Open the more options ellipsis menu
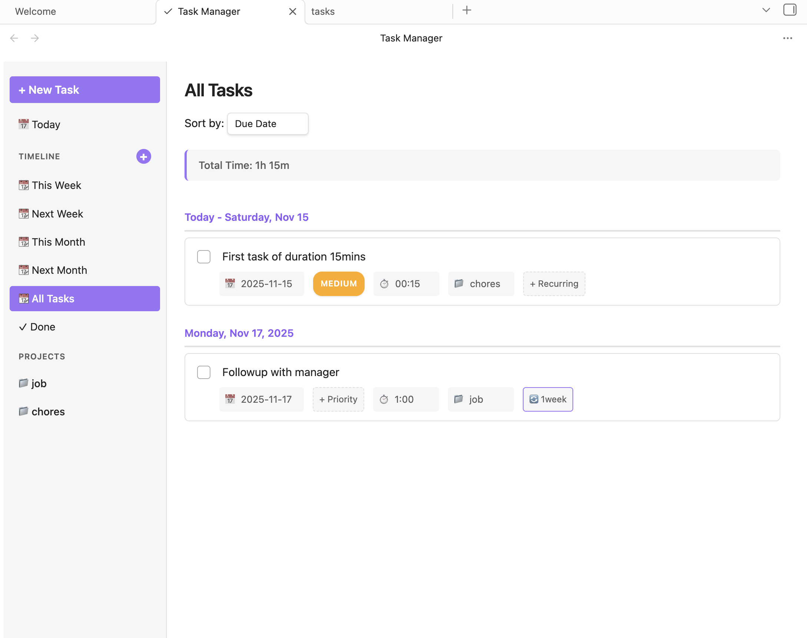This screenshot has height=638, width=807. [787, 38]
